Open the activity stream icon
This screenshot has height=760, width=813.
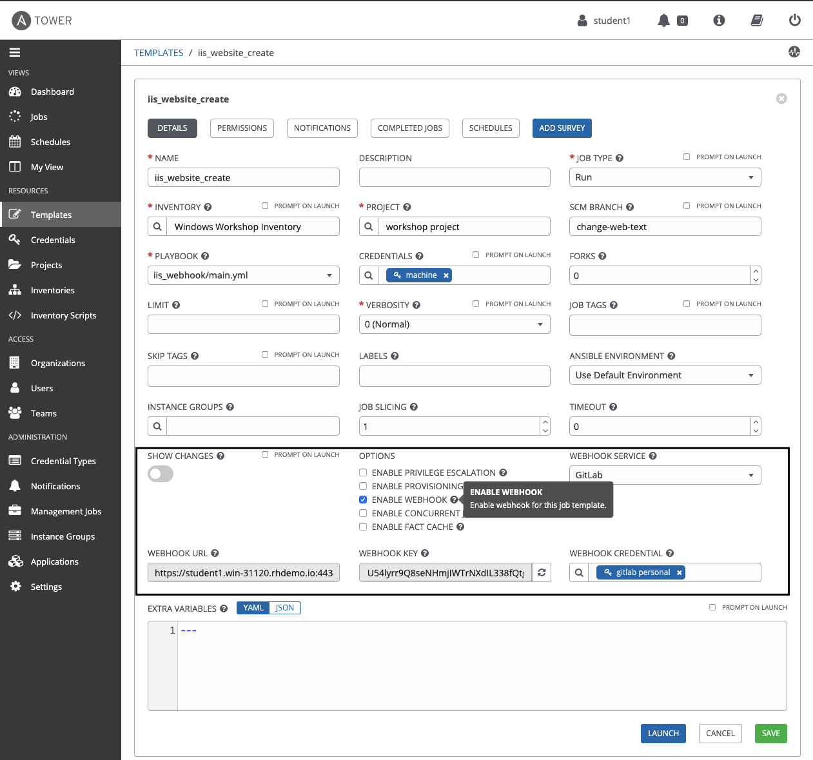pyautogui.click(x=794, y=52)
